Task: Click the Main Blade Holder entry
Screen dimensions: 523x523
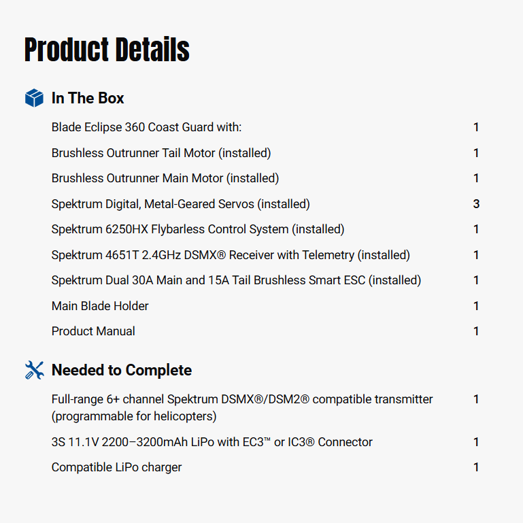Action: coord(100,306)
